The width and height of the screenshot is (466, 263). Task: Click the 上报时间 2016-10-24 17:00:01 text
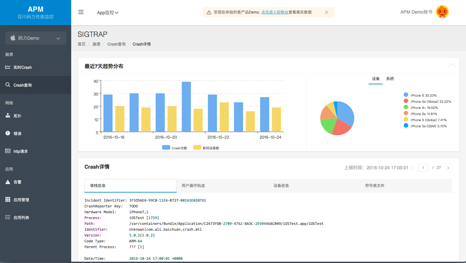(376, 168)
